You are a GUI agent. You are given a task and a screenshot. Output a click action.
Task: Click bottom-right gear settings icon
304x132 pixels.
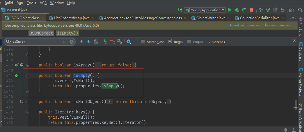(286, 130)
